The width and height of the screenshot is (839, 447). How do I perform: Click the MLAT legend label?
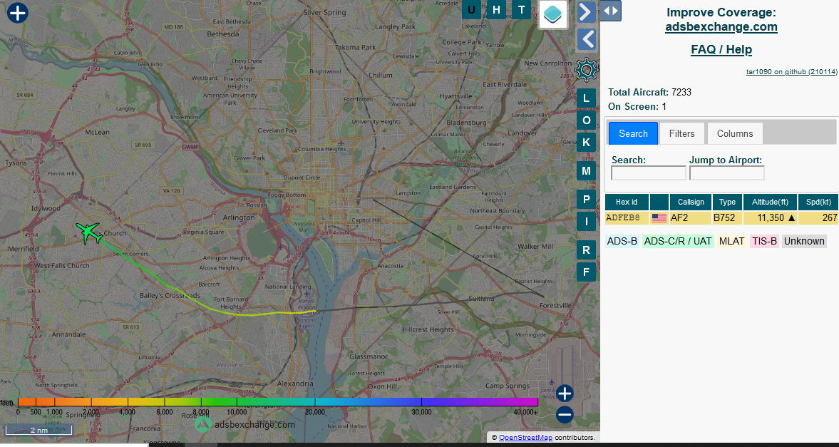731,241
